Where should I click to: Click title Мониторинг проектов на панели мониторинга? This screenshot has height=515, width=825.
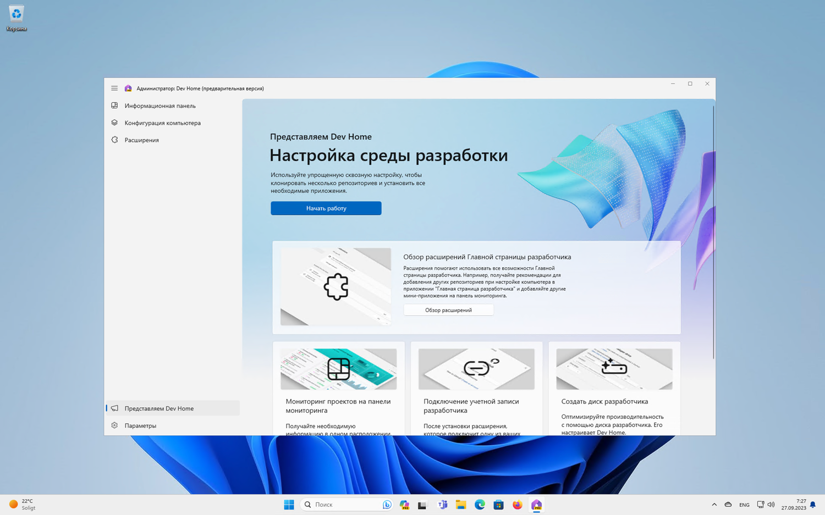tap(338, 406)
